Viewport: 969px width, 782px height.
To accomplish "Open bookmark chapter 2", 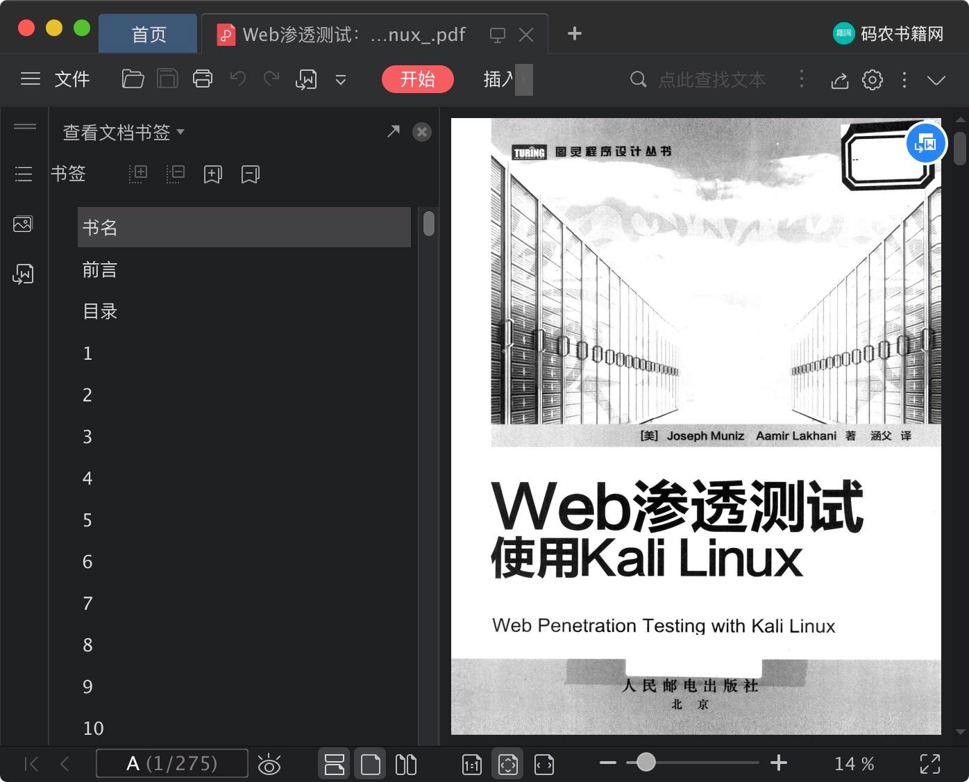I will (244, 394).
